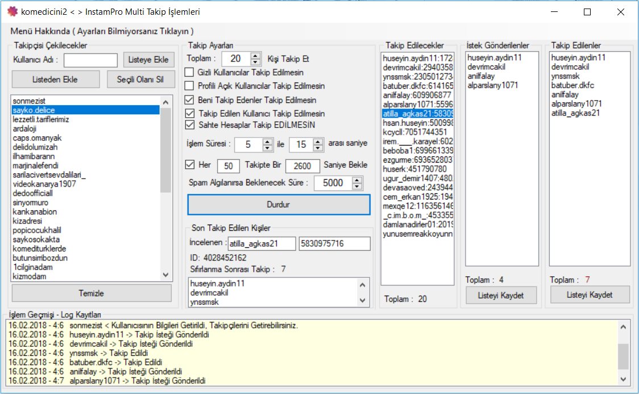639x394 pixels.
Task: Select lezzetli.tariflerimiz in the user list
Action: [x=86, y=119]
